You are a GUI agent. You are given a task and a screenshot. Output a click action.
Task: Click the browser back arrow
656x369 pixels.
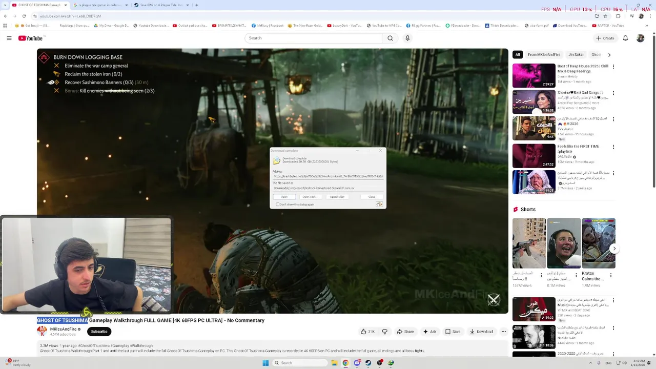pos(5,16)
